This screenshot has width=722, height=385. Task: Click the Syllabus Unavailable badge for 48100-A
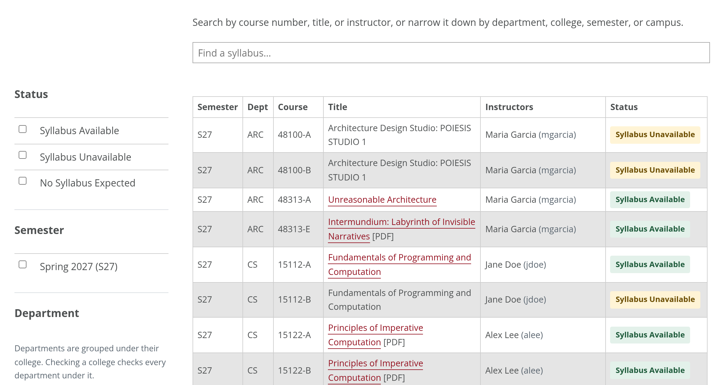pos(655,135)
